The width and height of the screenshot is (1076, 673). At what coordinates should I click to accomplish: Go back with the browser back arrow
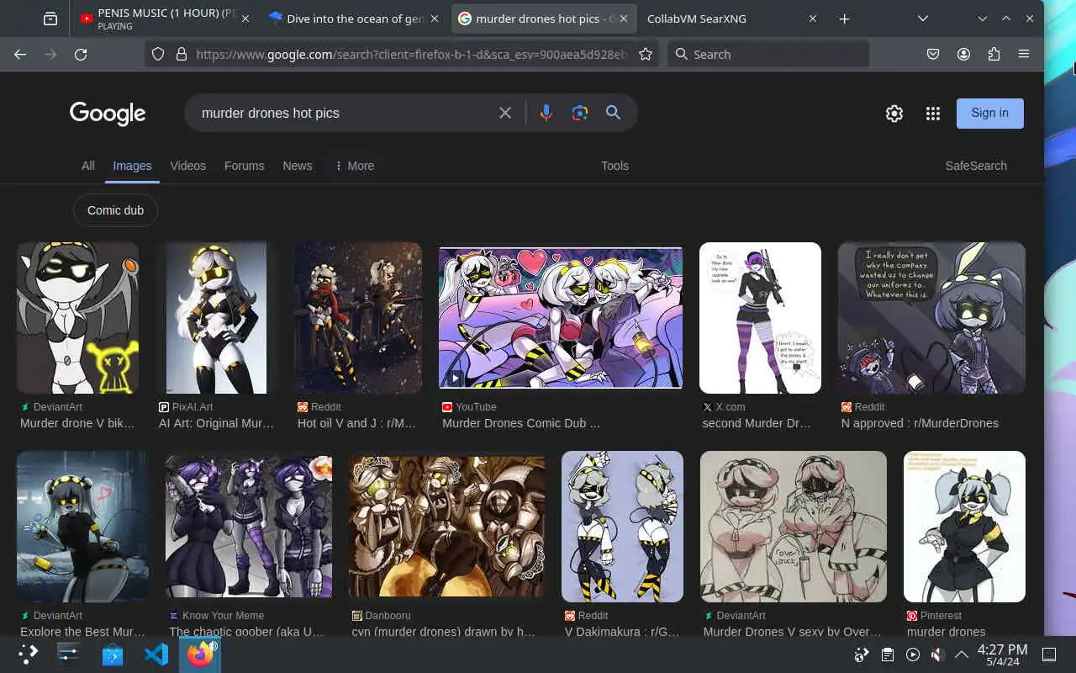coord(20,54)
